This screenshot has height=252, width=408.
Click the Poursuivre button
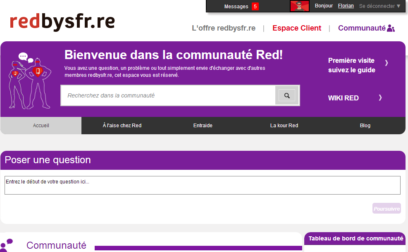click(387, 208)
